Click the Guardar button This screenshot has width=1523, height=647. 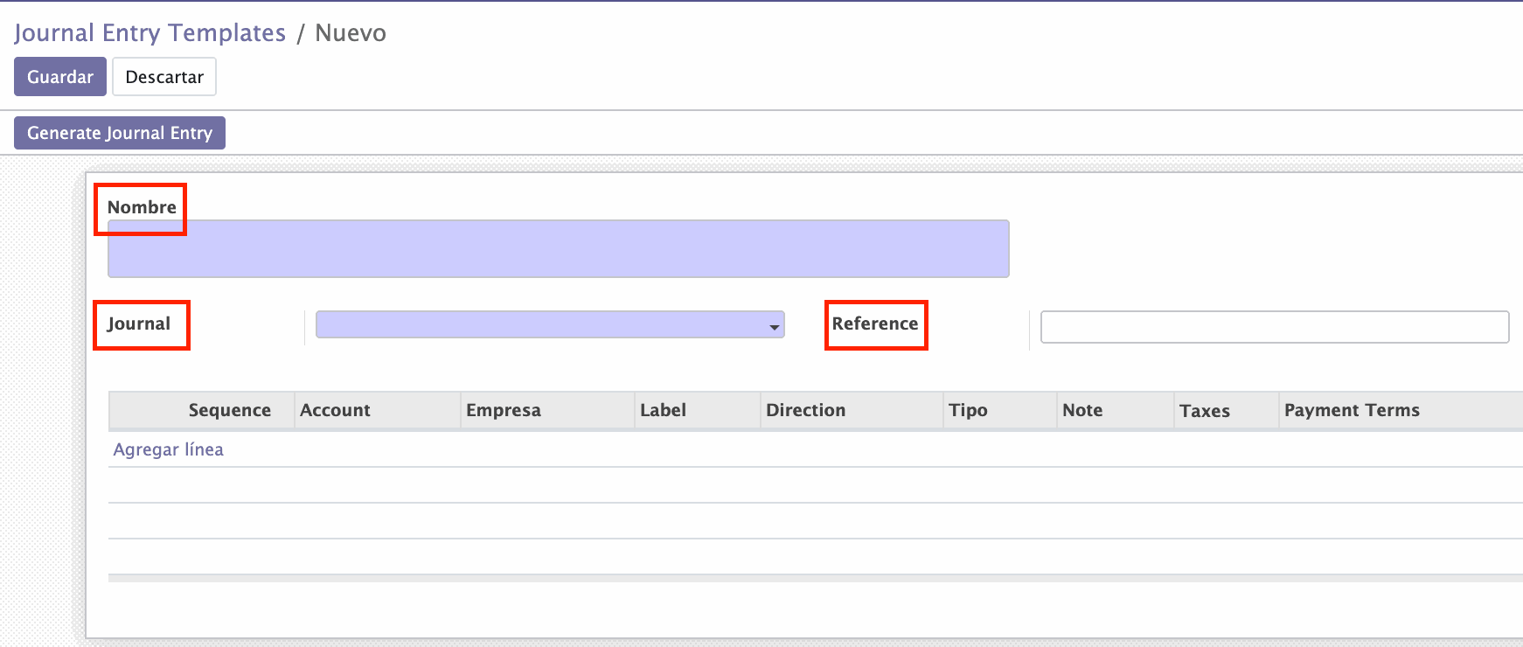[60, 77]
